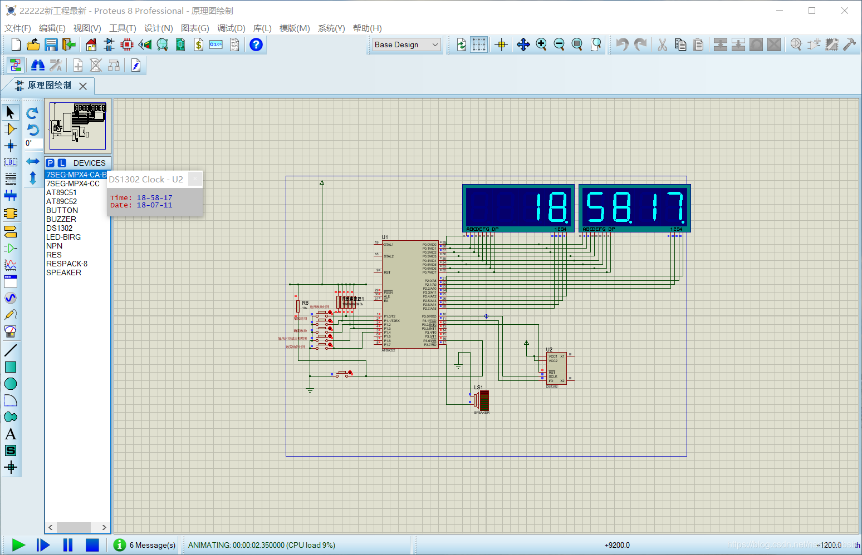
Task: Click the L library button
Action: point(62,163)
